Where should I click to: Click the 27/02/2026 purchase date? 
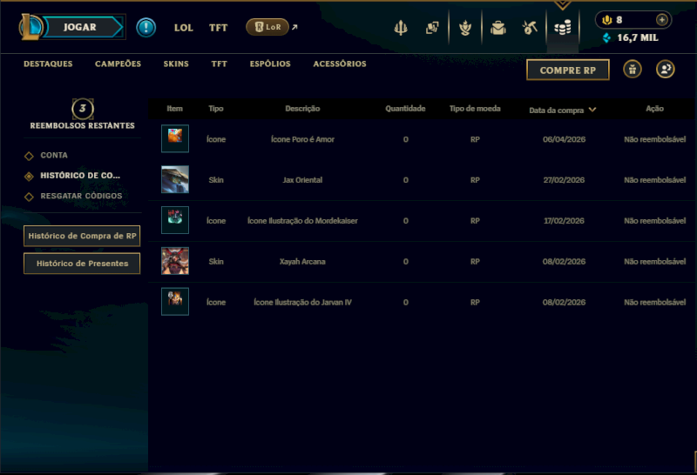click(x=564, y=180)
